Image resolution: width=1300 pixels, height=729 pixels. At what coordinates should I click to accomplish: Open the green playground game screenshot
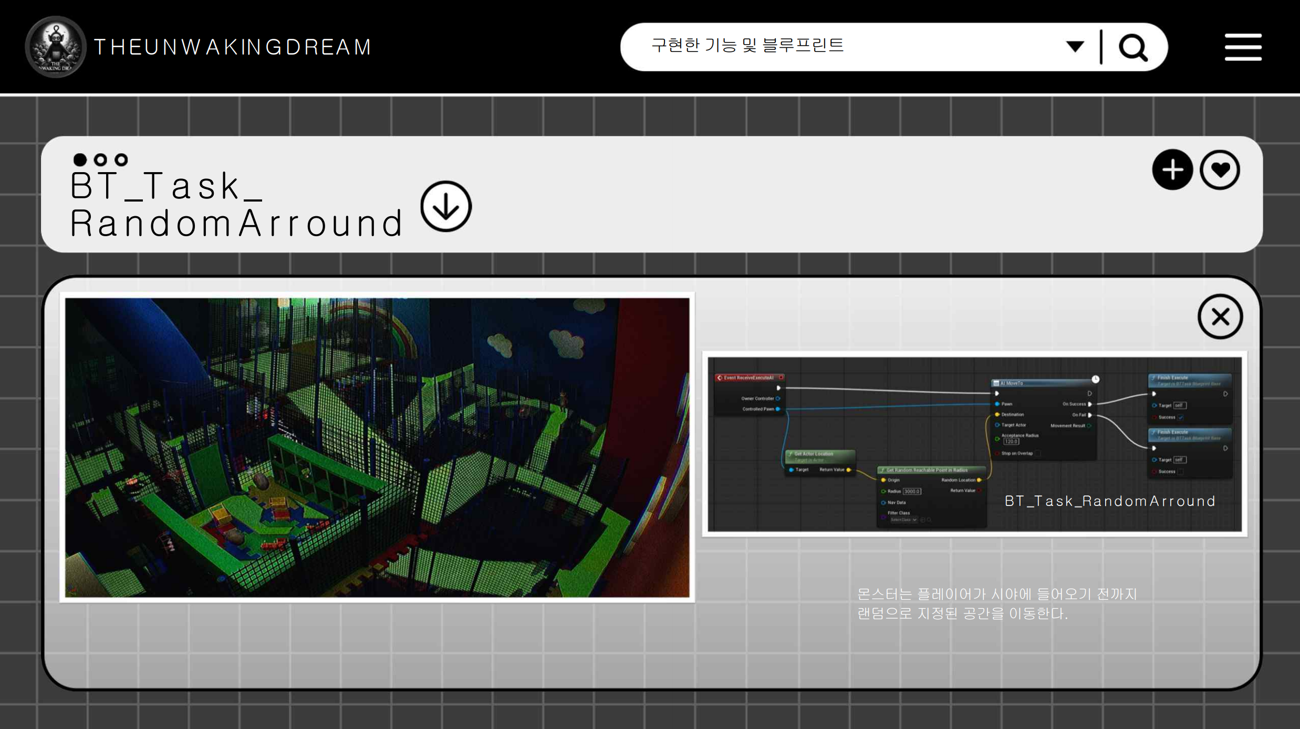pyautogui.click(x=377, y=447)
